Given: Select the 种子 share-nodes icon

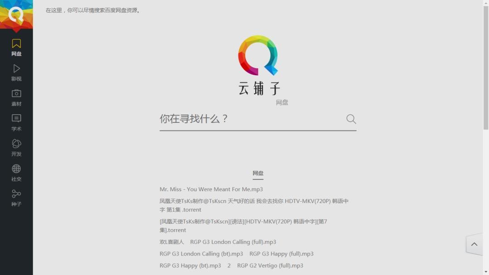Looking at the screenshot, I should [x=16, y=194].
